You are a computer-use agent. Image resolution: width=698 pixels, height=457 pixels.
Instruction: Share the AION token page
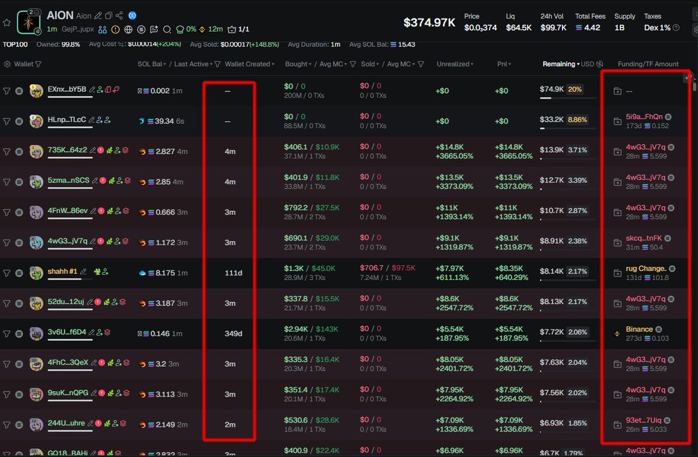coord(119,16)
